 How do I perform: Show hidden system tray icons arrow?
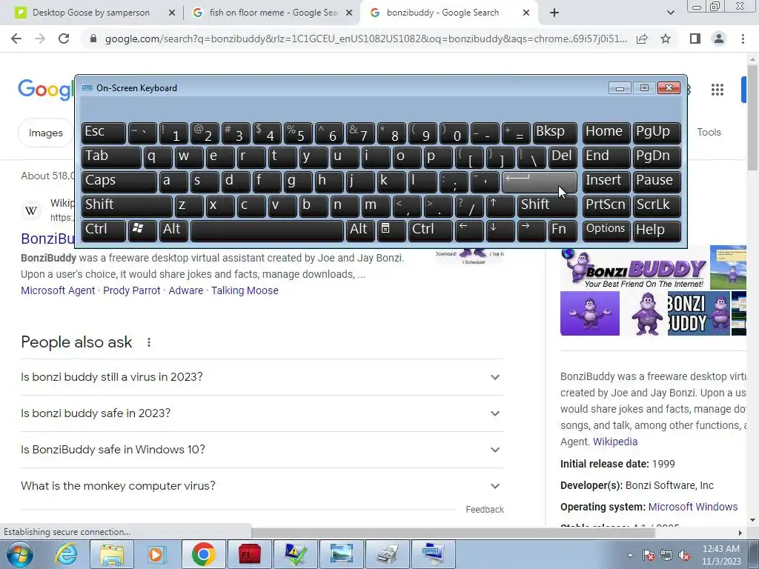pyautogui.click(x=630, y=556)
